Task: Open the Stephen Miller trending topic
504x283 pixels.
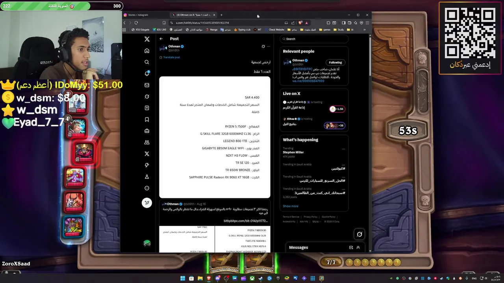Action: tap(293, 152)
